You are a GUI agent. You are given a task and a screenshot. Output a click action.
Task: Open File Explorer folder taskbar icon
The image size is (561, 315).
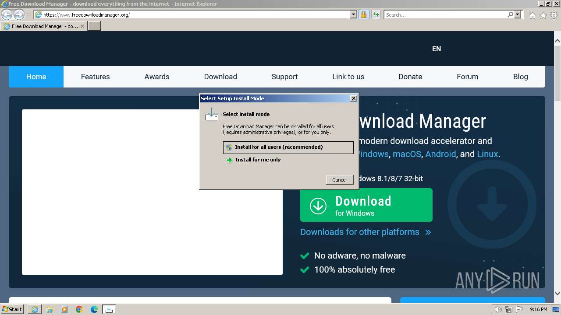pyautogui.click(x=50, y=309)
